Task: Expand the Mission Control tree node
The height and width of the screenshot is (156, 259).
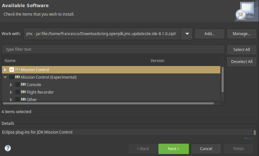Action: click(5, 70)
